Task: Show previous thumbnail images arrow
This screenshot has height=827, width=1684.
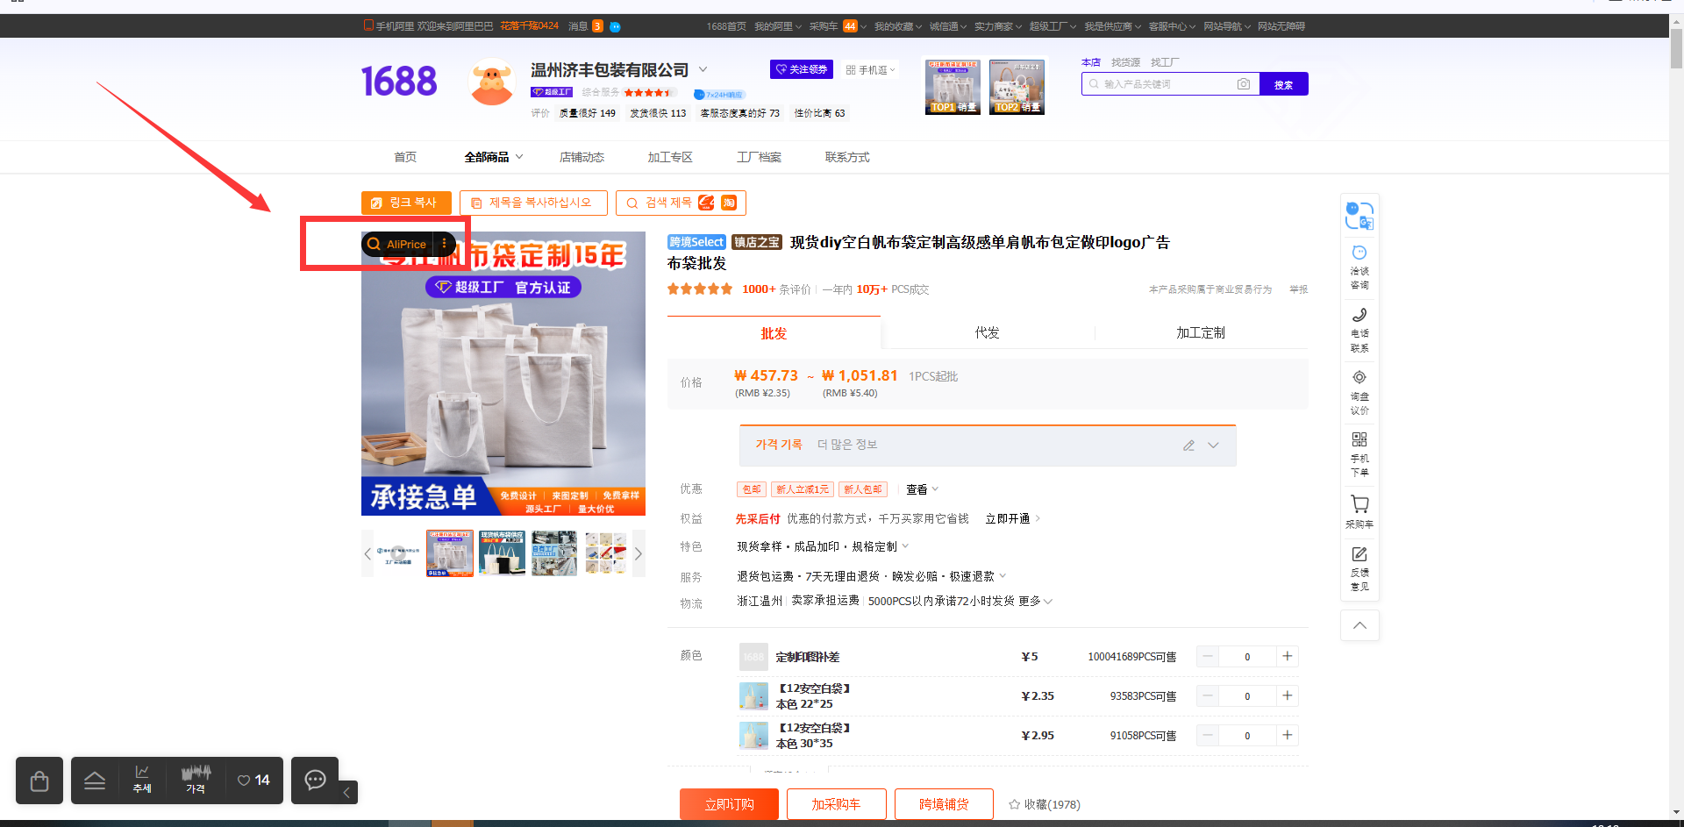Action: (x=367, y=553)
